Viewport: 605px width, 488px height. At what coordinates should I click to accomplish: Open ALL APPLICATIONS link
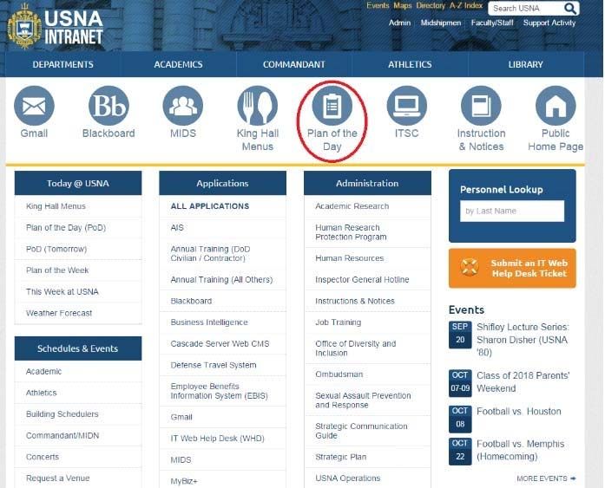(210, 206)
